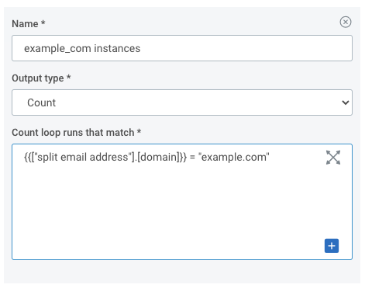The height and width of the screenshot is (288, 365).
Task: Focus the Name input field
Action: [182, 48]
